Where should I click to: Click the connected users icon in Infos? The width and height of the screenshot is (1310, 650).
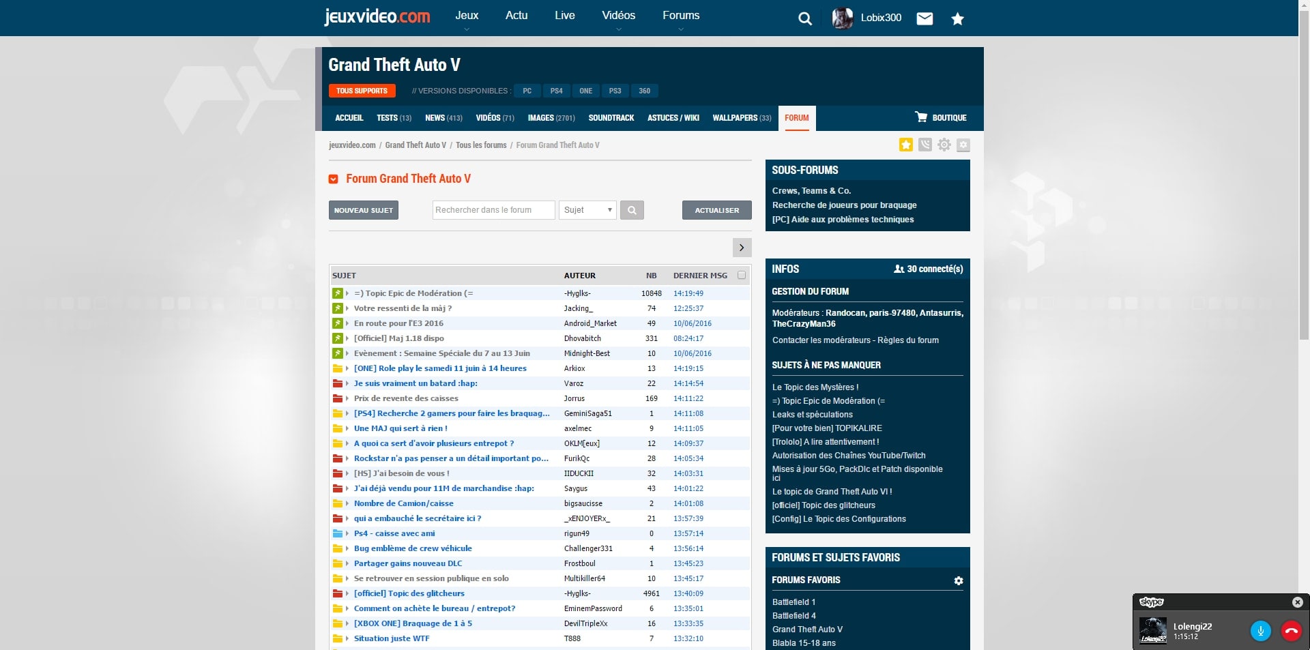pos(899,269)
